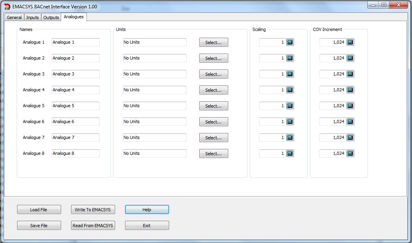
Task: Click the EMACSYS application icon in title bar
Action: [7, 7]
